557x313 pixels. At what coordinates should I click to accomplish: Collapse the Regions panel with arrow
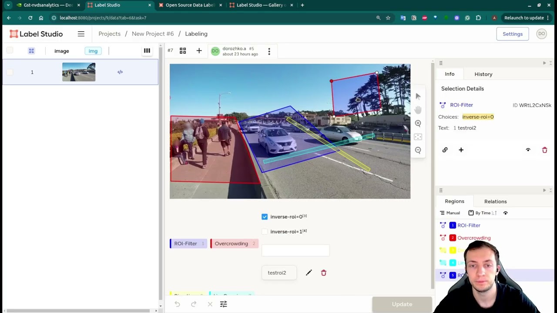pos(544,190)
